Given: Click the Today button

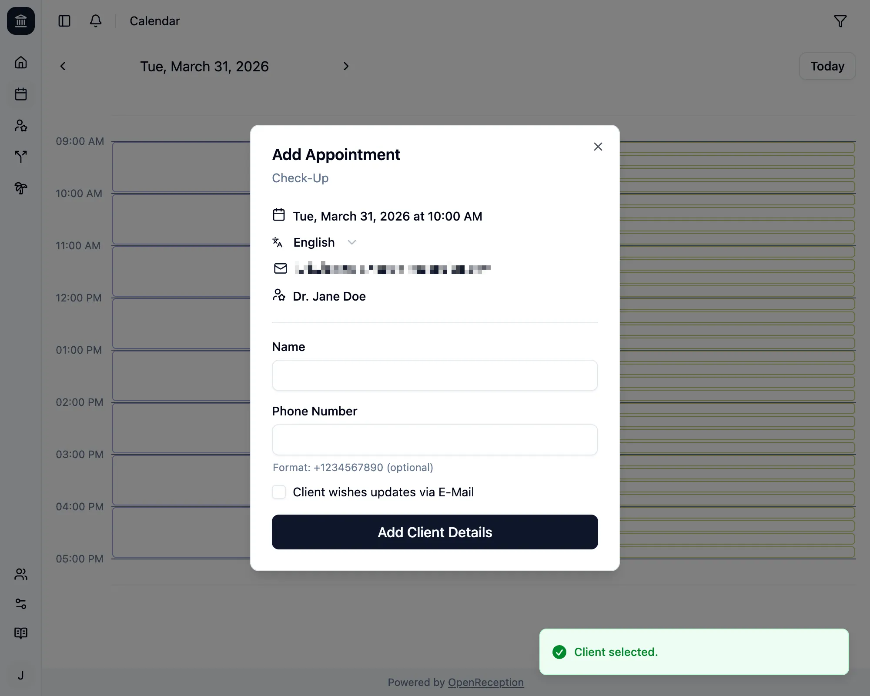Looking at the screenshot, I should pyautogui.click(x=826, y=66).
